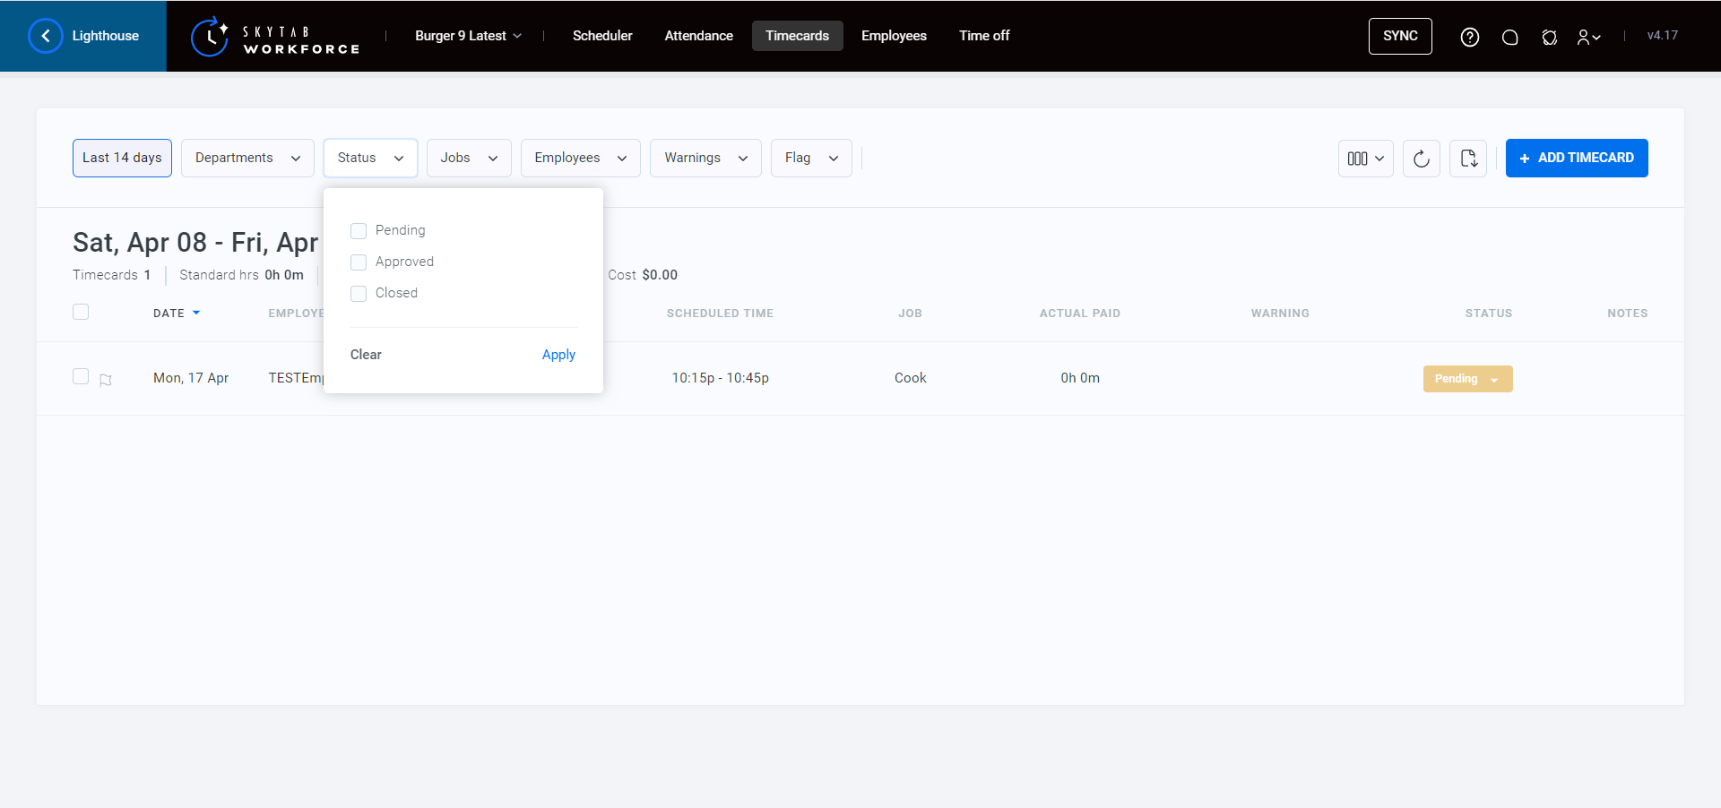Screen dimensions: 1721x808
Task: Open the column layout selector
Action: click(1365, 159)
